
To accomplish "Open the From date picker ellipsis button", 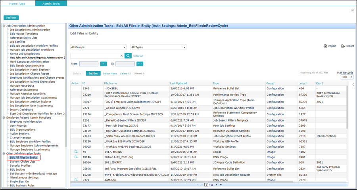I will coord(104,64).
